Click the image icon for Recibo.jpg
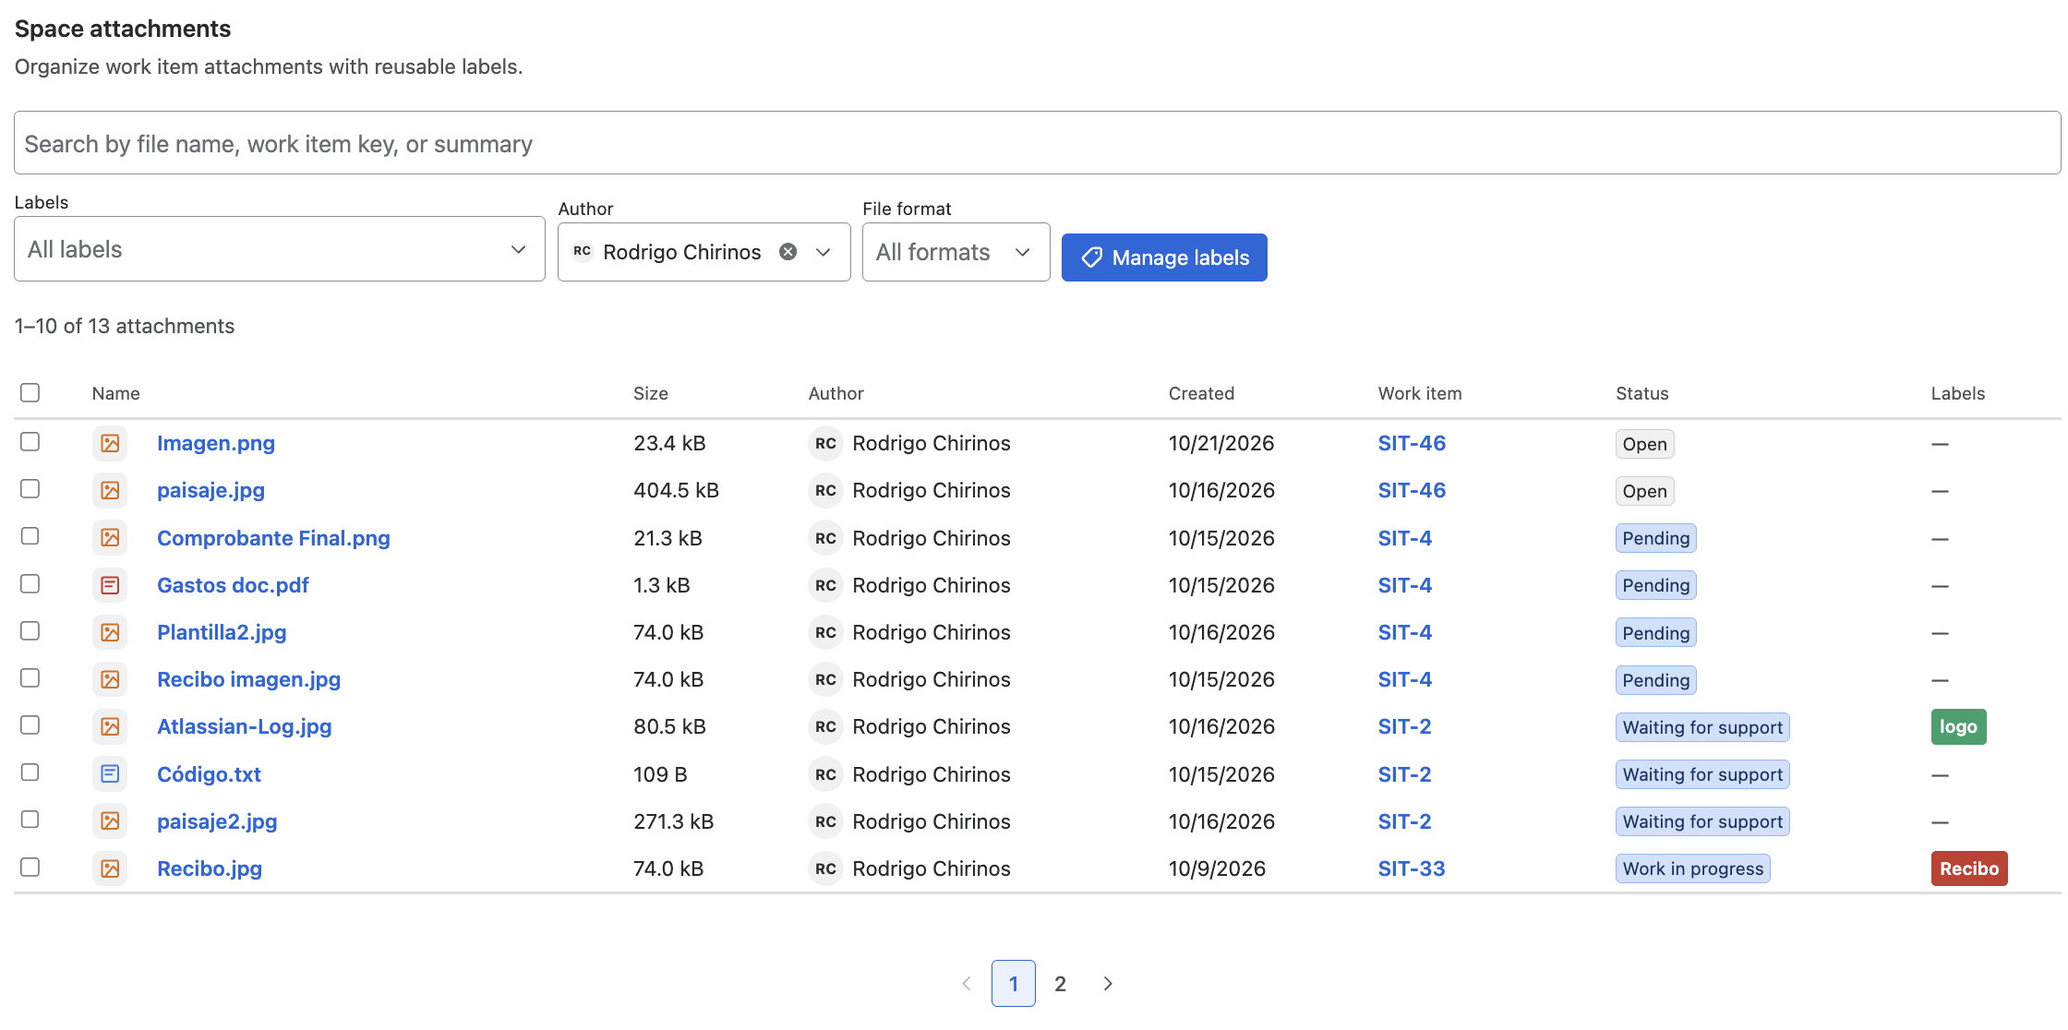The height and width of the screenshot is (1030, 2068). pos(110,868)
